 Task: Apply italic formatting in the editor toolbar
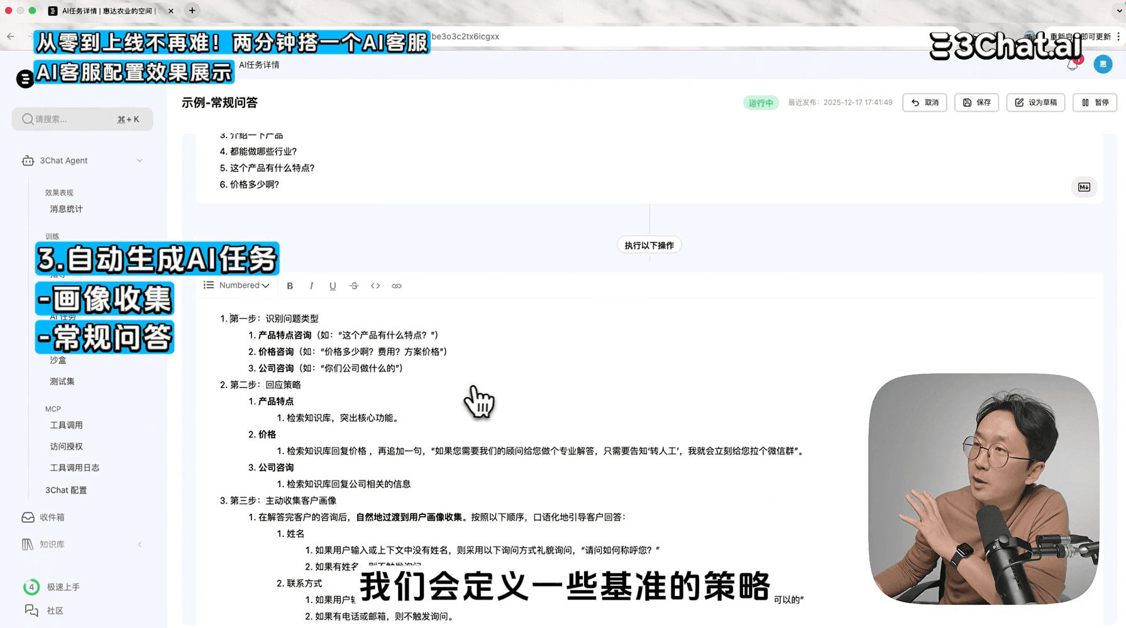pos(311,286)
